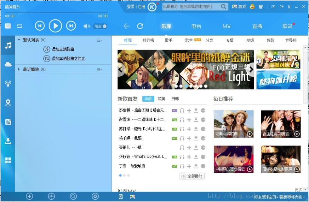Click 注册 to register
309x202 pixels.
[x=141, y=7]
